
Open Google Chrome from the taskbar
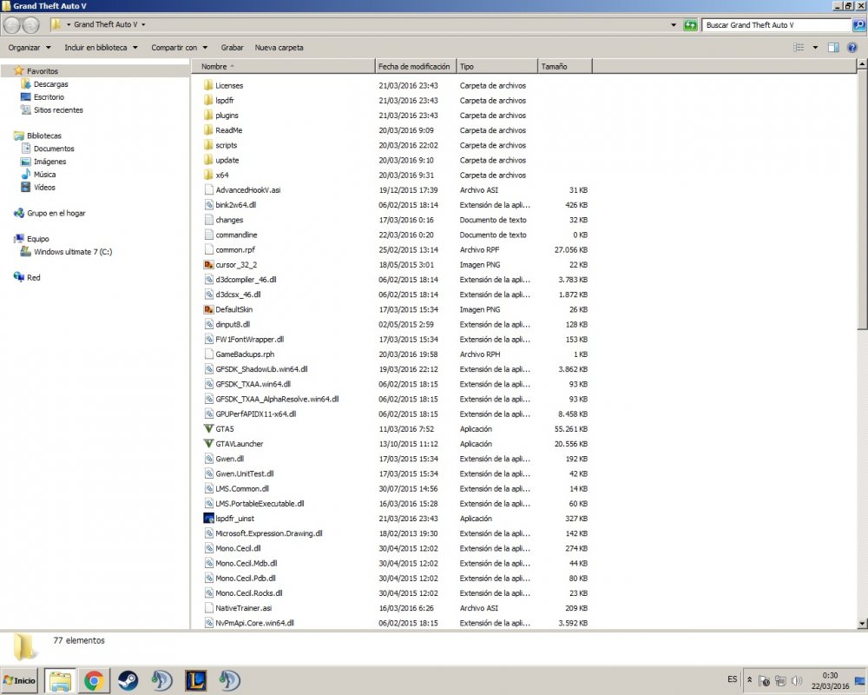click(94, 680)
